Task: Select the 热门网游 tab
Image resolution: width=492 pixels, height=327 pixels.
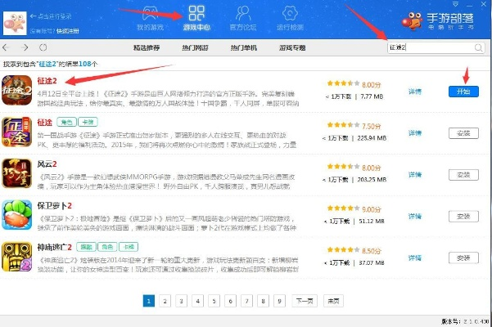Action: [x=195, y=48]
